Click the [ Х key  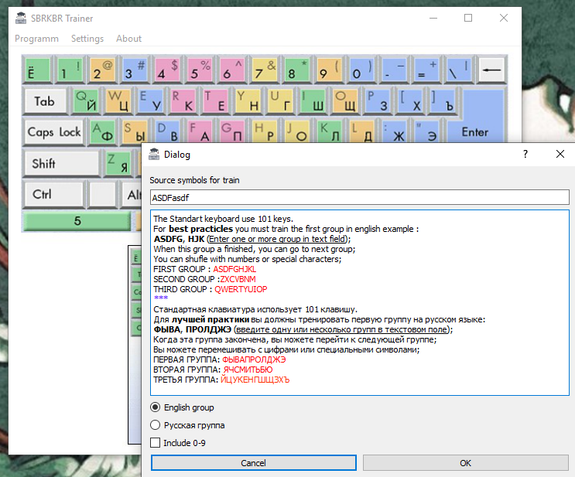pyautogui.click(x=409, y=101)
